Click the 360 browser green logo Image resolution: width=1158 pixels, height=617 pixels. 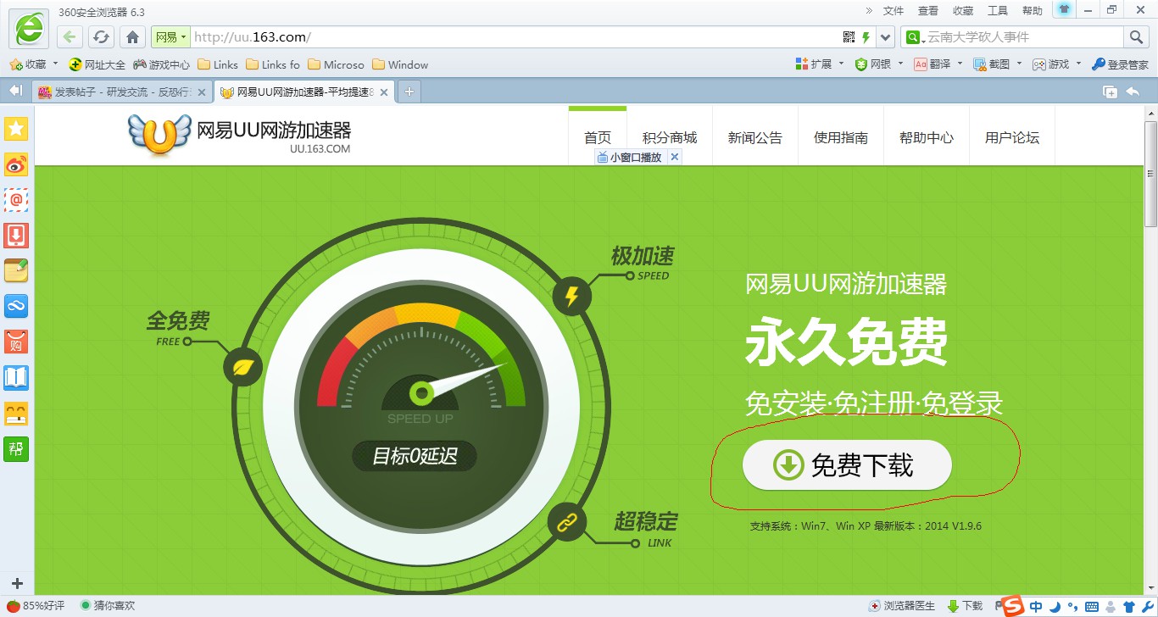point(29,28)
